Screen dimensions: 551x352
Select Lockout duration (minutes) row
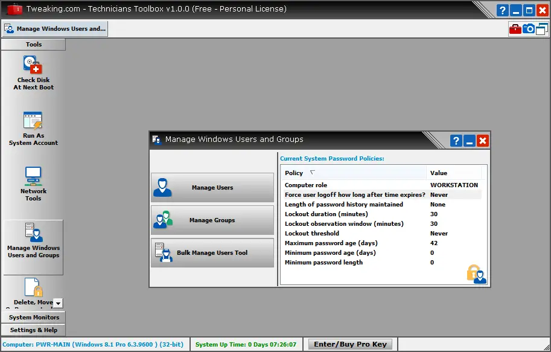tap(381, 214)
